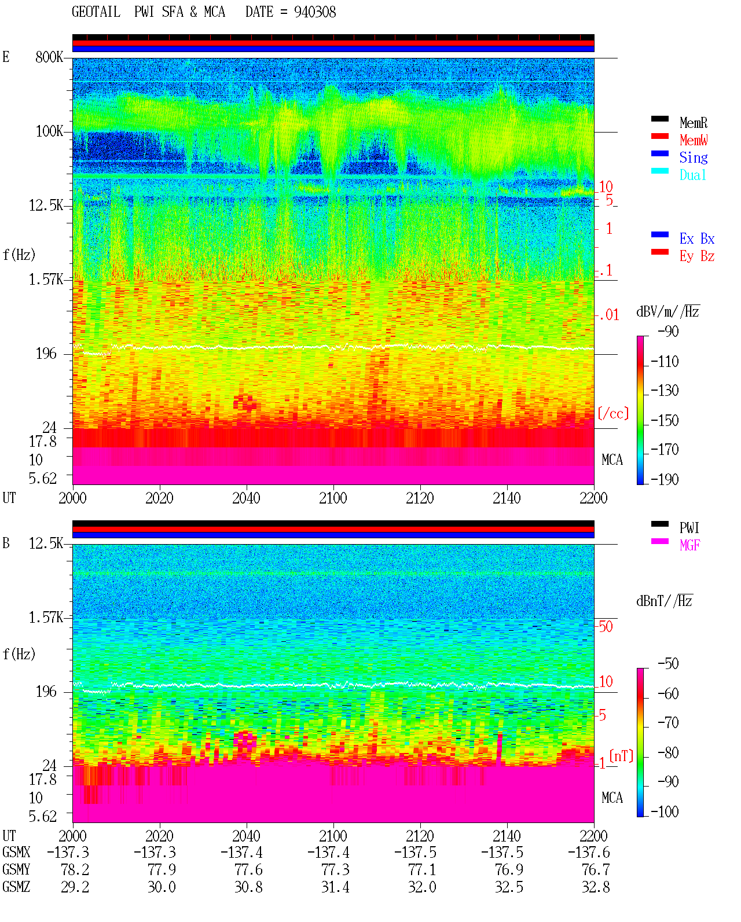This screenshot has height=922, width=741.
Task: Click the red .01 density scale label
Action: 608,315
